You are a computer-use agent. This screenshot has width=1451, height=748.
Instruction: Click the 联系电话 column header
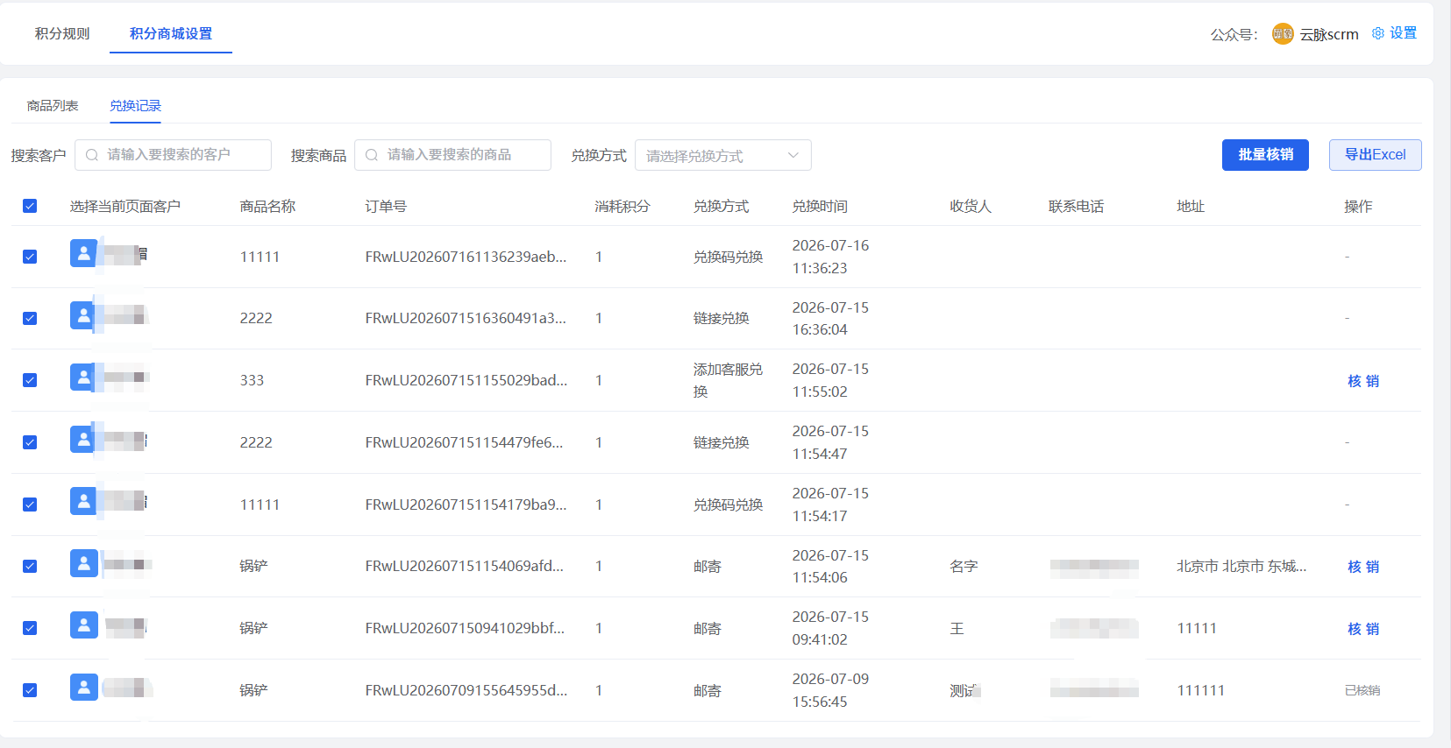pos(1077,206)
